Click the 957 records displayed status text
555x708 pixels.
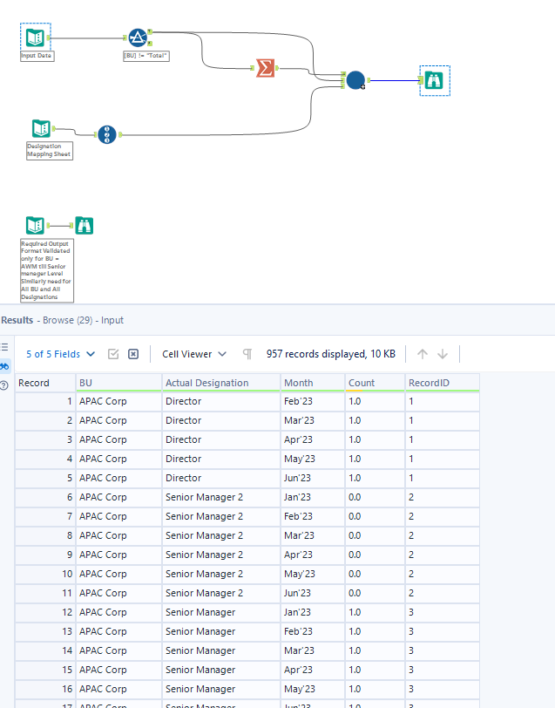click(x=331, y=354)
